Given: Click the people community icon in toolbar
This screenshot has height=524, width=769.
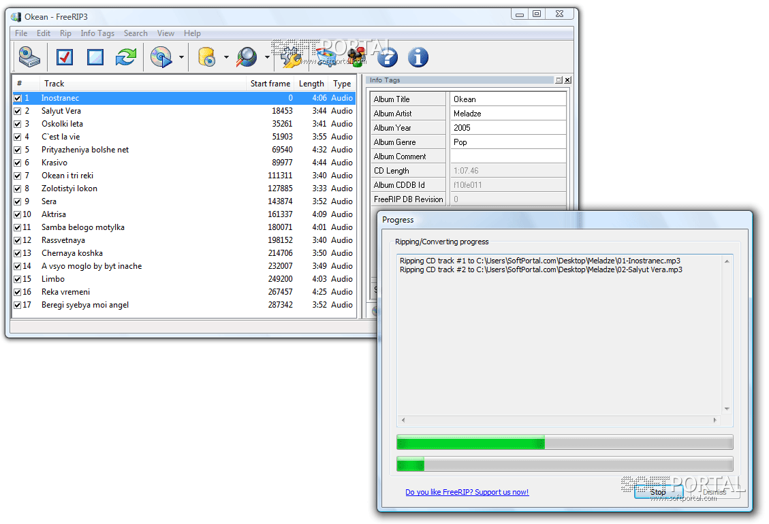Looking at the screenshot, I should (x=356, y=57).
